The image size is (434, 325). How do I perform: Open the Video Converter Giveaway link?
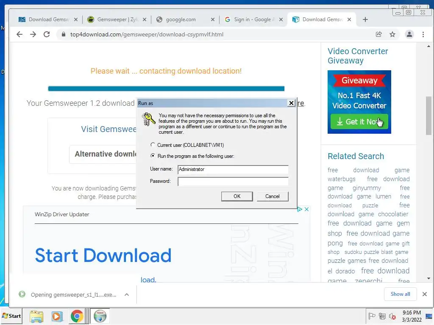pyautogui.click(x=358, y=56)
